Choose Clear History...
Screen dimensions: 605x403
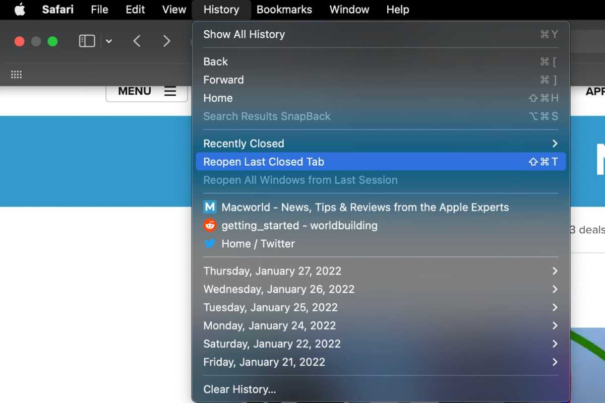pyautogui.click(x=381, y=389)
